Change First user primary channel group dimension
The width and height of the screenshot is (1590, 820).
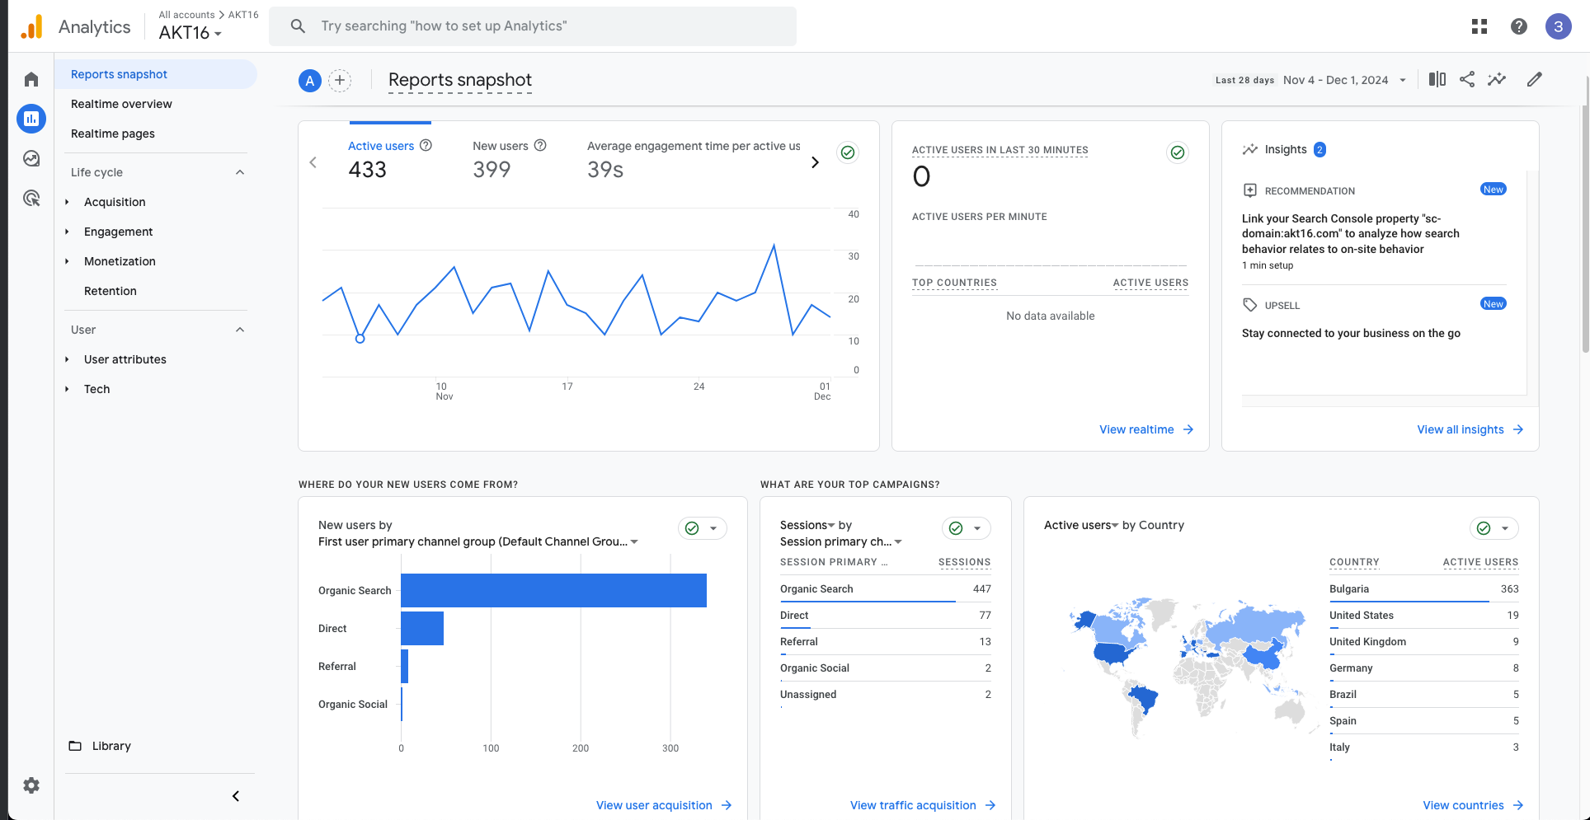point(478,541)
